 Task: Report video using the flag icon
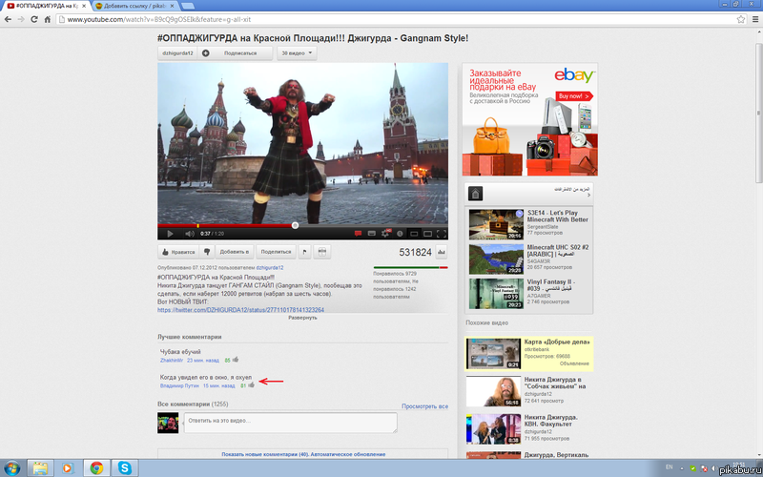pos(304,252)
